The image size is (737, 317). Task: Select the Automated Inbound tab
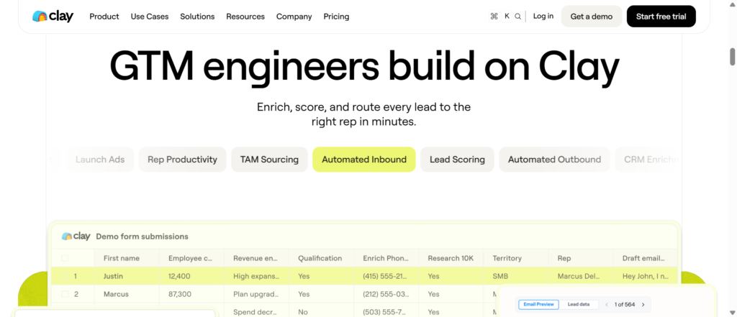click(364, 160)
